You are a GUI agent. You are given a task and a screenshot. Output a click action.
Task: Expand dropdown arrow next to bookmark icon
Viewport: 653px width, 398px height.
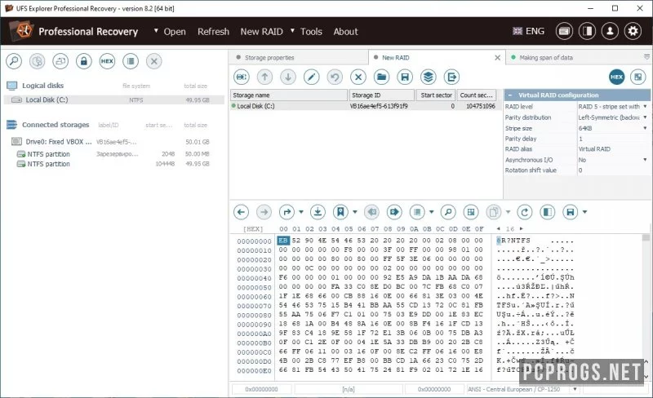pos(355,212)
